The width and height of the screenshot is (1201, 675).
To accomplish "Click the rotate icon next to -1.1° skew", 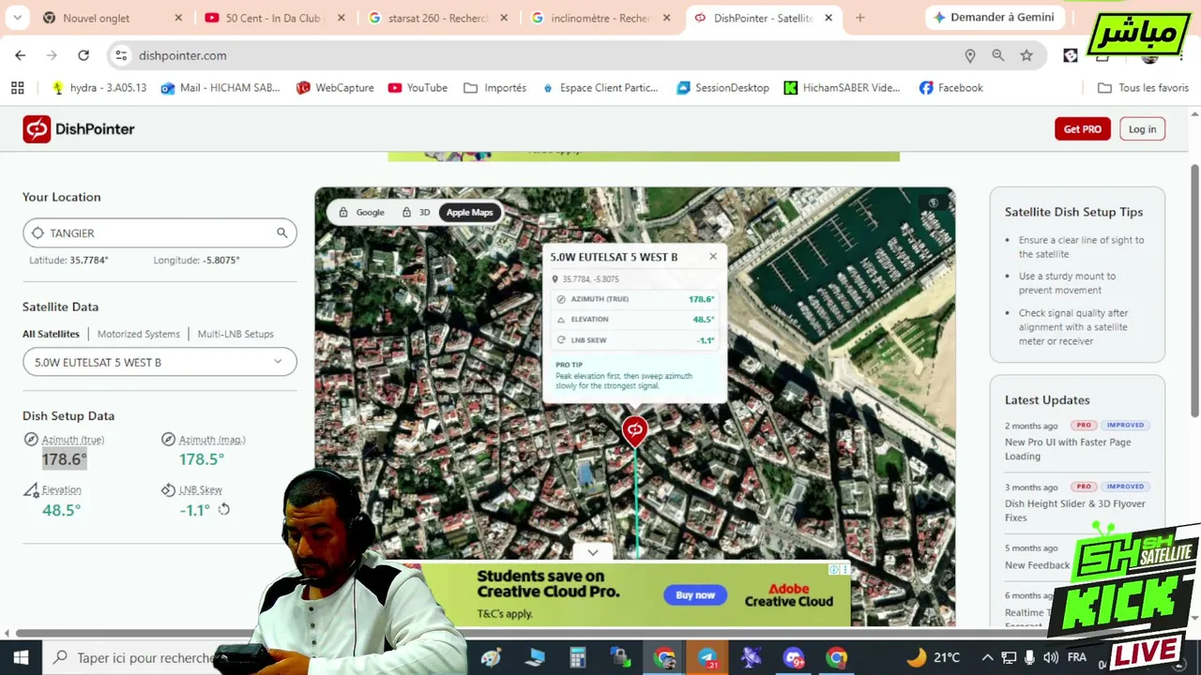I will [223, 509].
